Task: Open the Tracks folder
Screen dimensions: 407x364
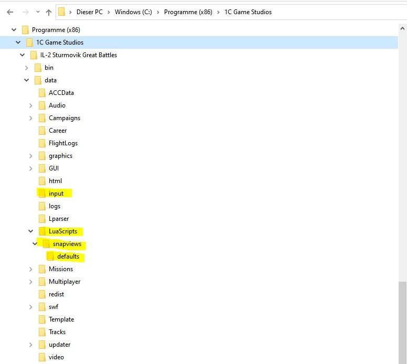Action: point(57,332)
